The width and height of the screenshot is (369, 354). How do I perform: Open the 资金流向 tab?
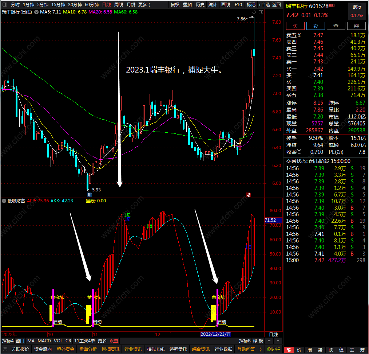click(43, 349)
